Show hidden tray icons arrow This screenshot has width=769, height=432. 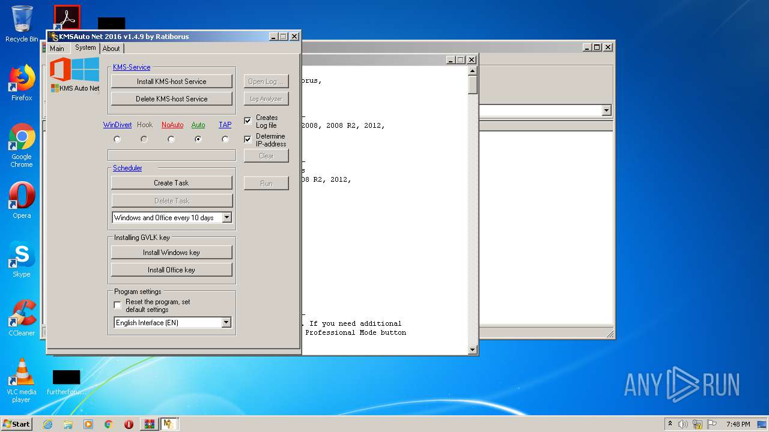[670, 424]
